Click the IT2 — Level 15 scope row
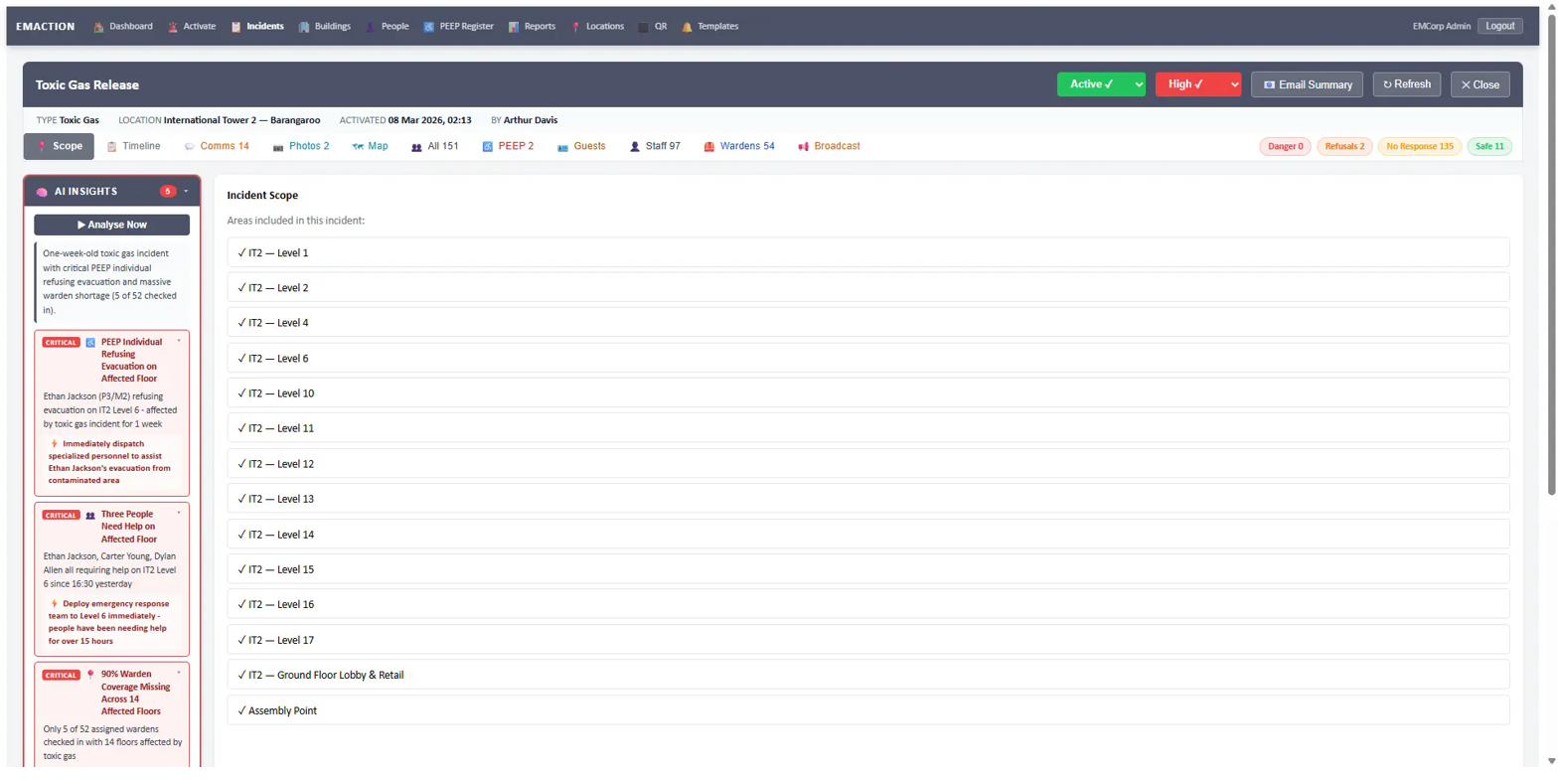Image resolution: width=1558 pixels, height=779 pixels. (x=867, y=569)
